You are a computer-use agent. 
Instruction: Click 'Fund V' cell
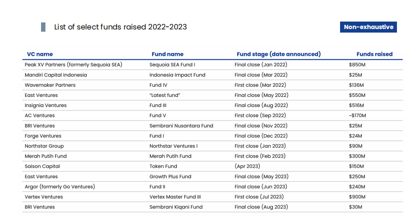158,115
